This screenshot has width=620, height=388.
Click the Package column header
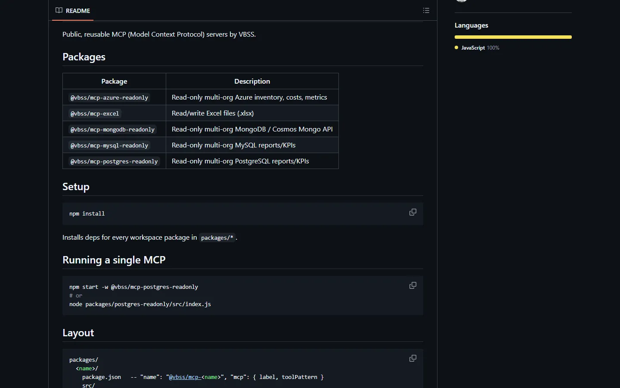[x=114, y=81]
